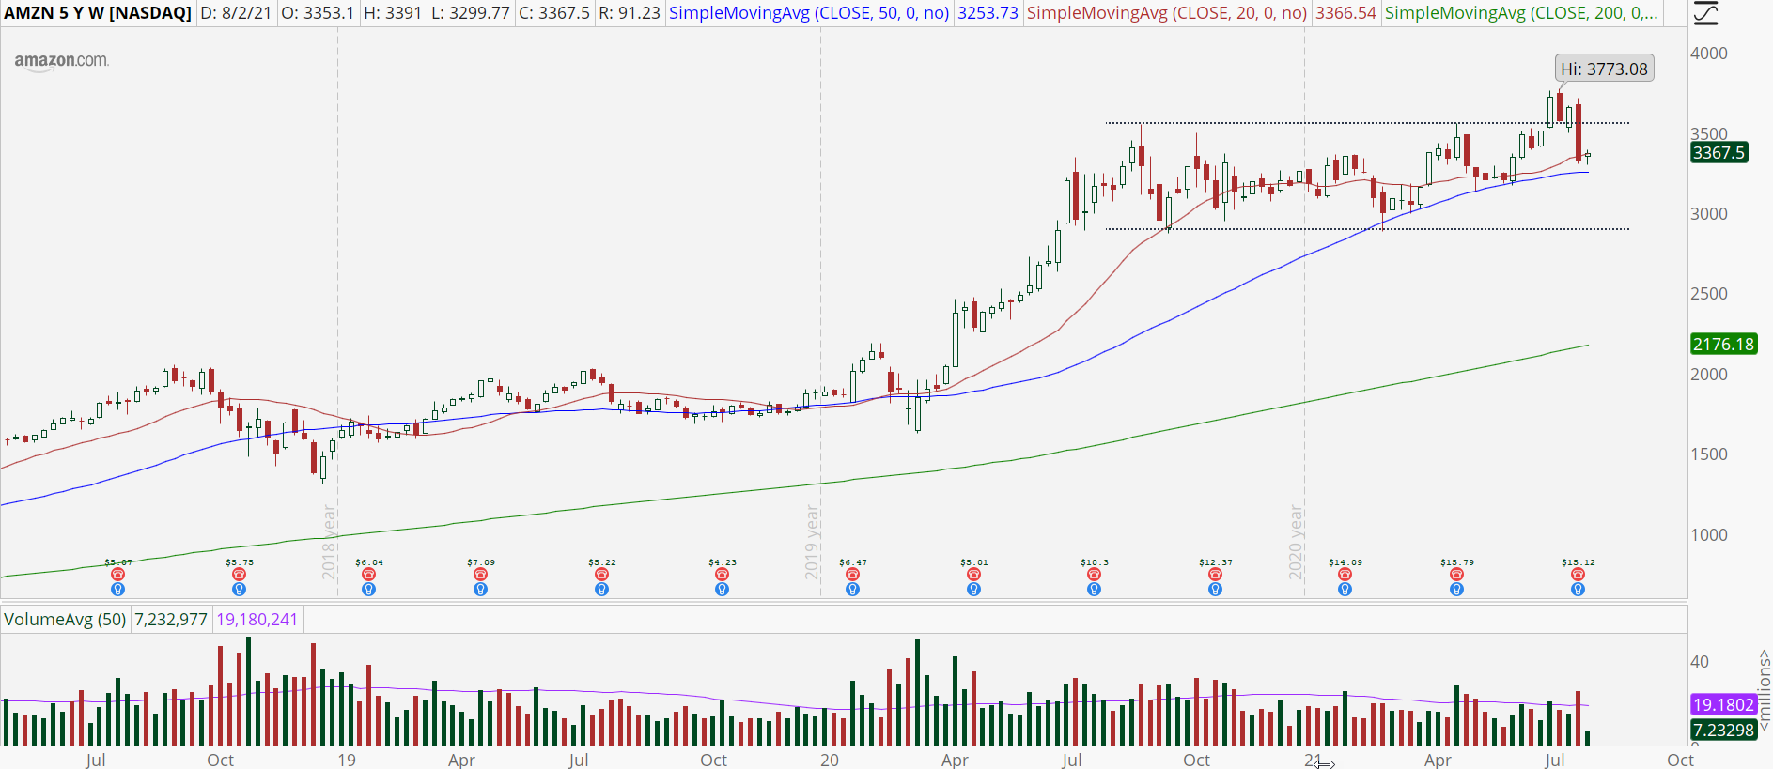Click the earnings phone icon under $15.12

pyautogui.click(x=1579, y=575)
